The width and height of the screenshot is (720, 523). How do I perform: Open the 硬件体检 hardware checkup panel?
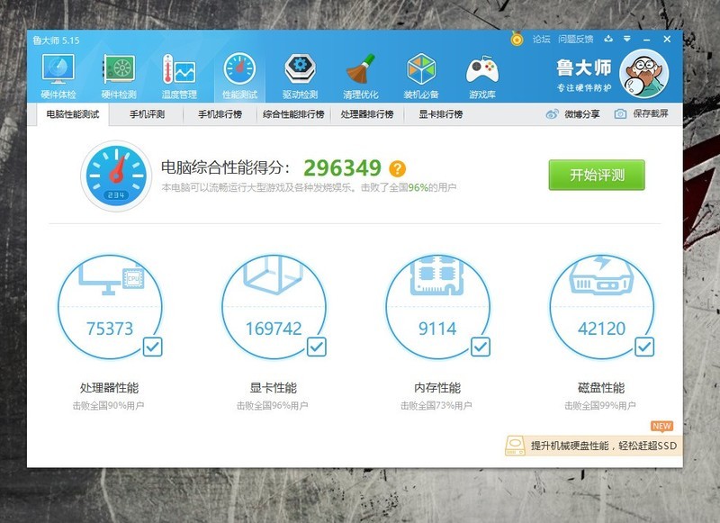click(x=58, y=72)
